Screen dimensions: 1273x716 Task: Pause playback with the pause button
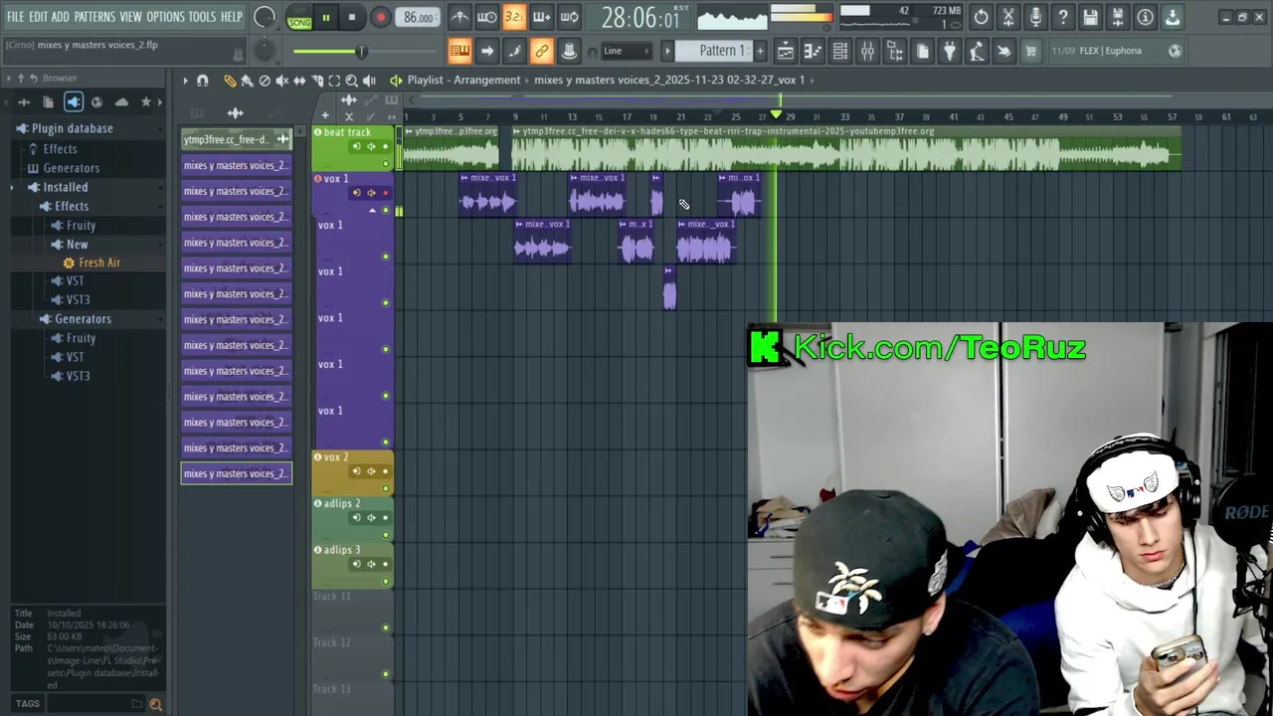[325, 17]
